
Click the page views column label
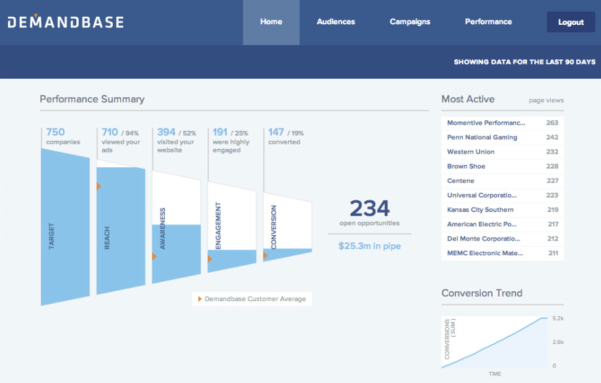coord(546,100)
